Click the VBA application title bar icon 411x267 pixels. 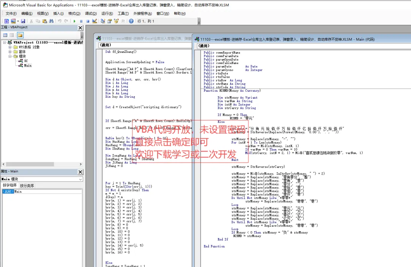click(5, 5)
